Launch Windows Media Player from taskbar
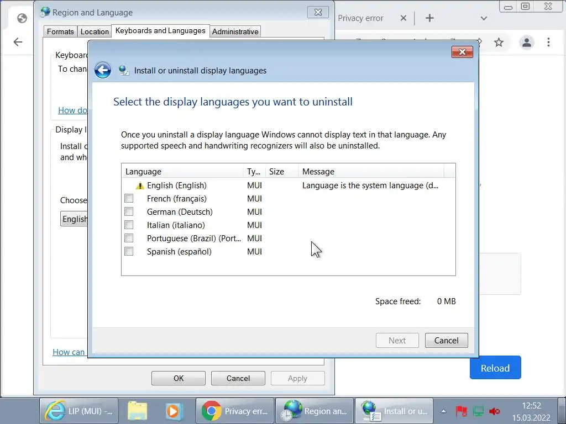The width and height of the screenshot is (566, 424). coord(174,411)
